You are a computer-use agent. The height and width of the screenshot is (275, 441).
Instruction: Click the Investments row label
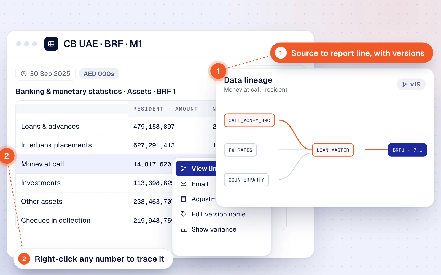pyautogui.click(x=41, y=183)
